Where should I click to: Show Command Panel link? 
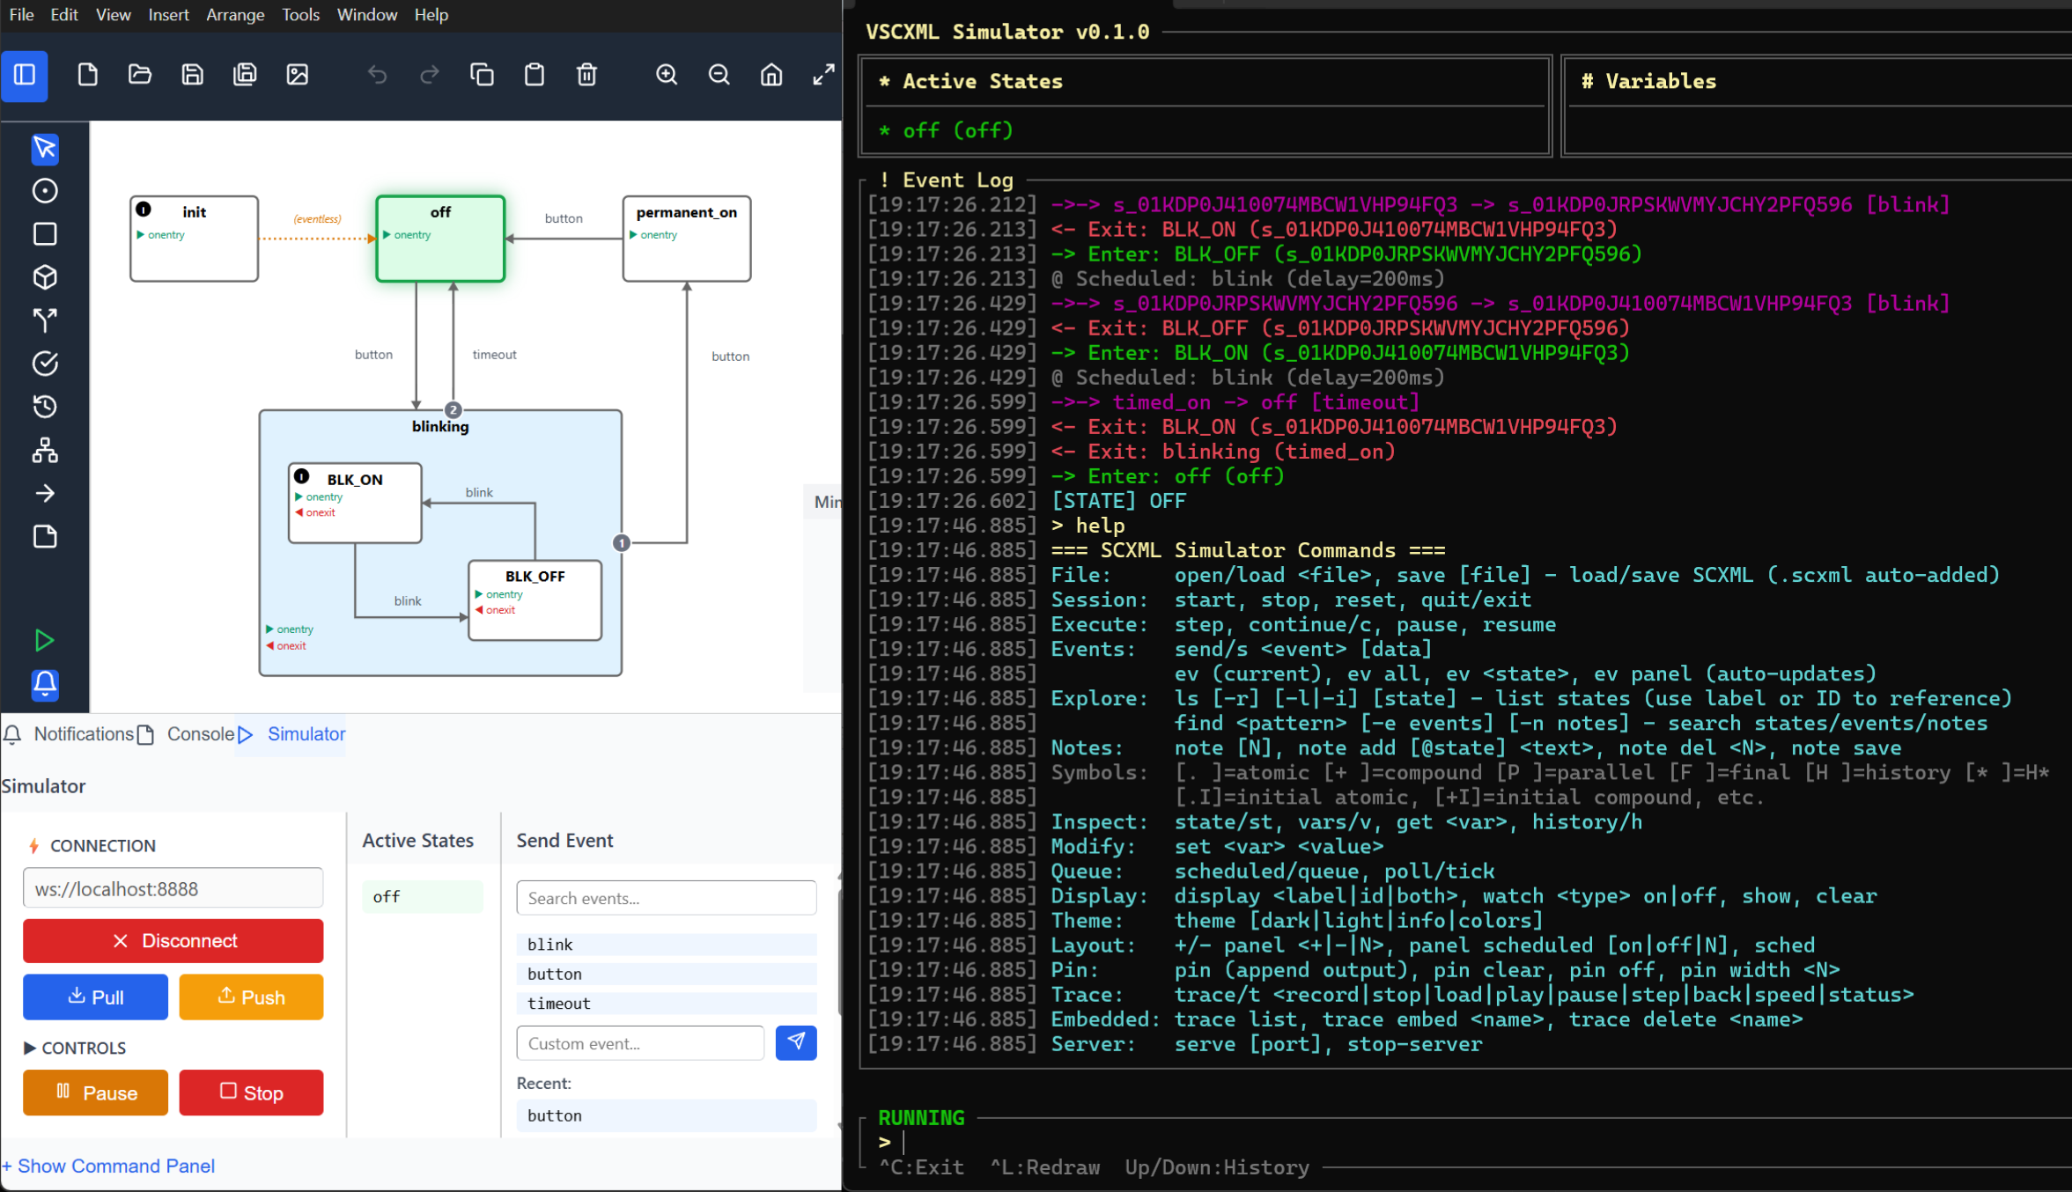pyautogui.click(x=108, y=1166)
